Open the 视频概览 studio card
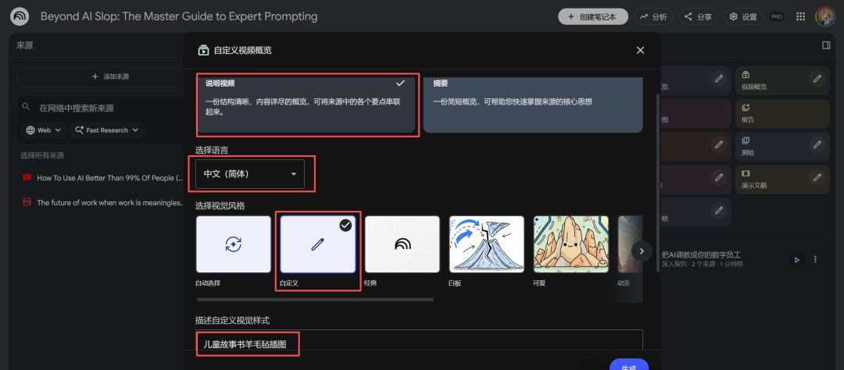The height and width of the screenshot is (370, 844). 782,80
